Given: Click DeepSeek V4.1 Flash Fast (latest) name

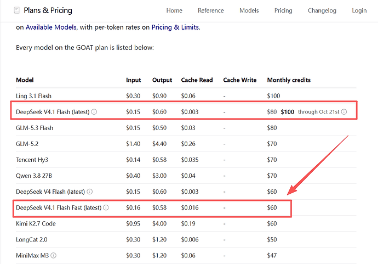Looking at the screenshot, I should 59,207.
